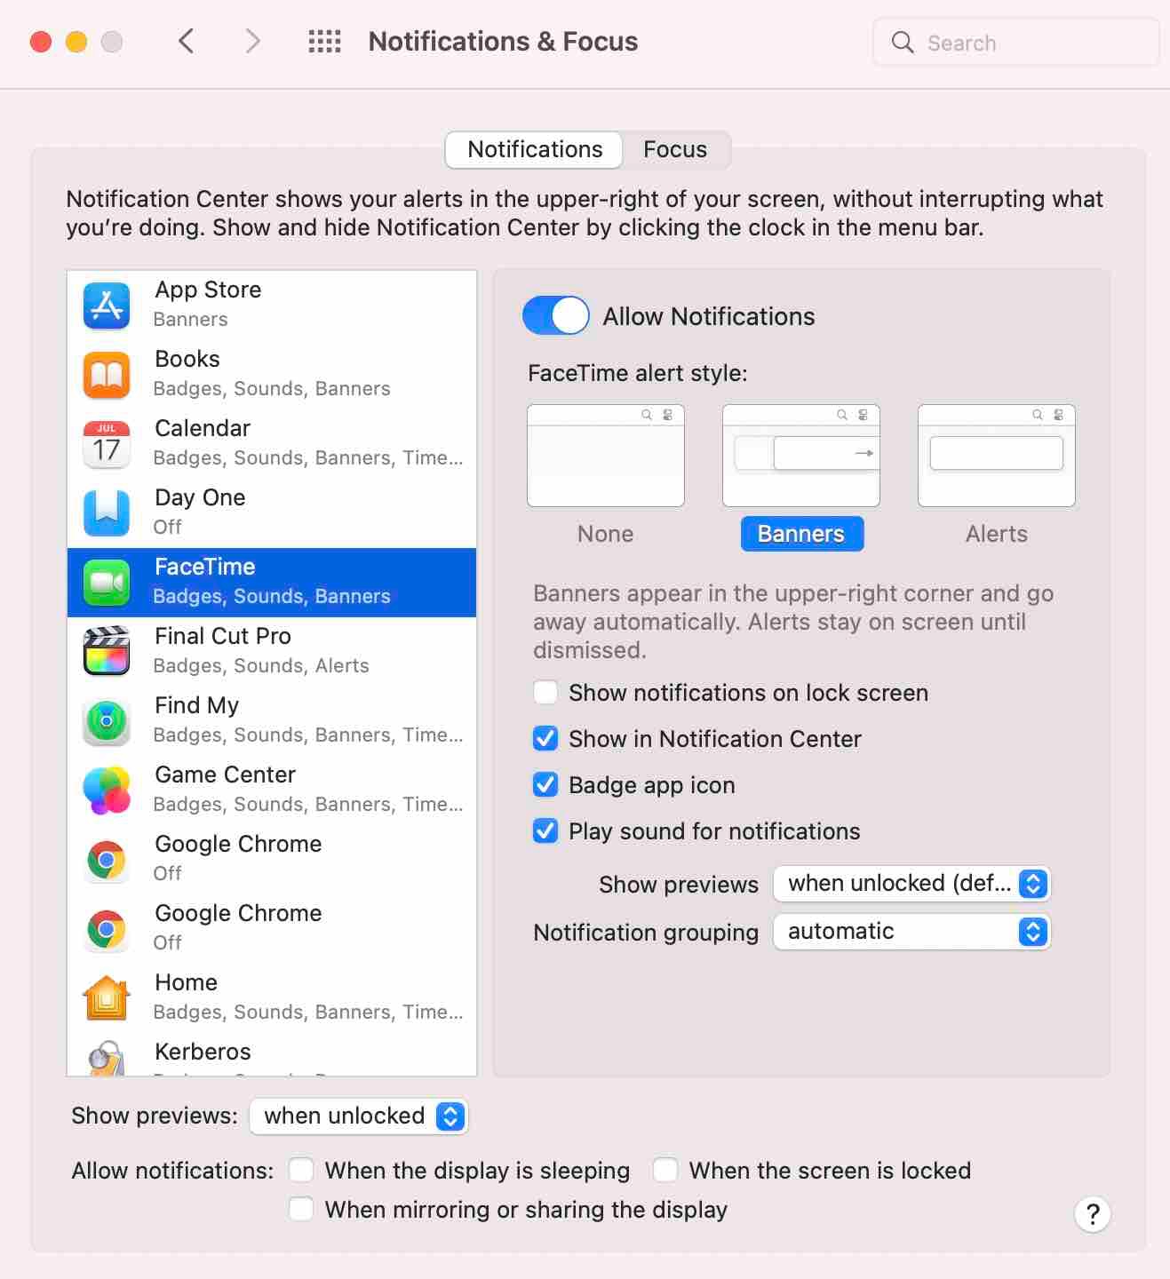Choose the None alert style thumbnail
The height and width of the screenshot is (1279, 1170).
(605, 456)
